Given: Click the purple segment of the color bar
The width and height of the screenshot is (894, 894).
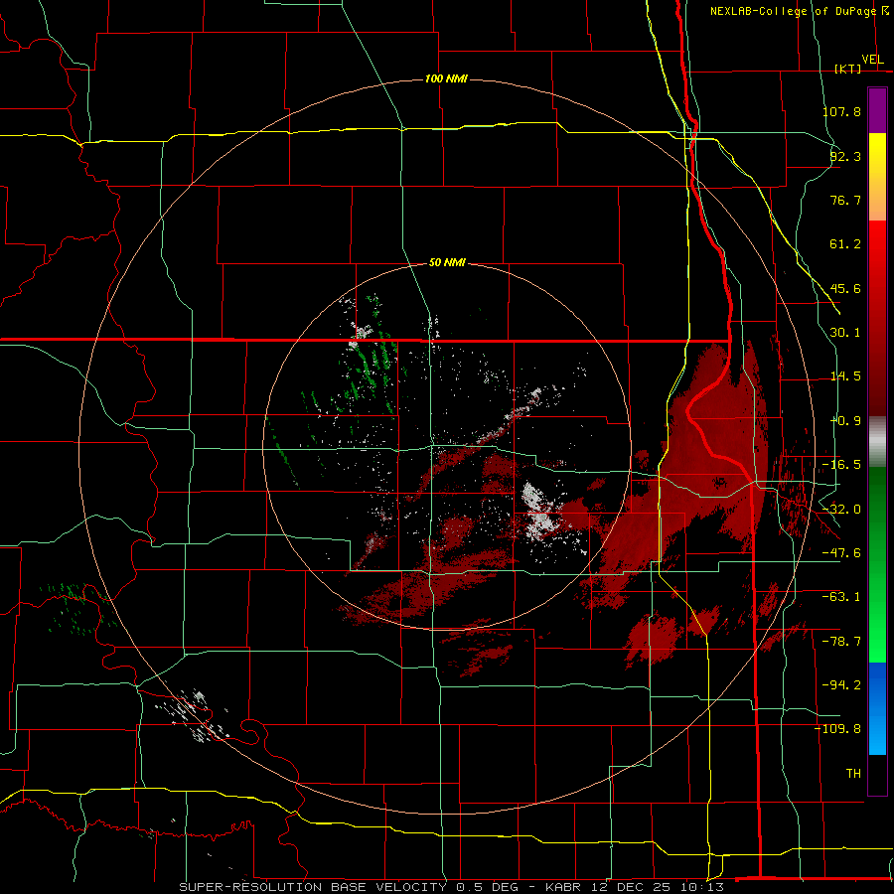Looking at the screenshot, I should click(x=877, y=110).
